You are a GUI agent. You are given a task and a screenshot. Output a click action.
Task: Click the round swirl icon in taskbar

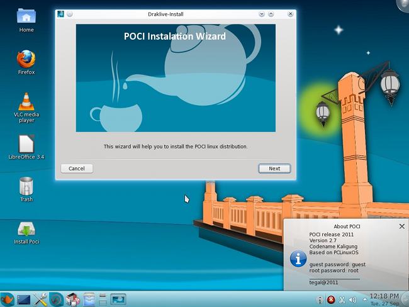(57, 299)
